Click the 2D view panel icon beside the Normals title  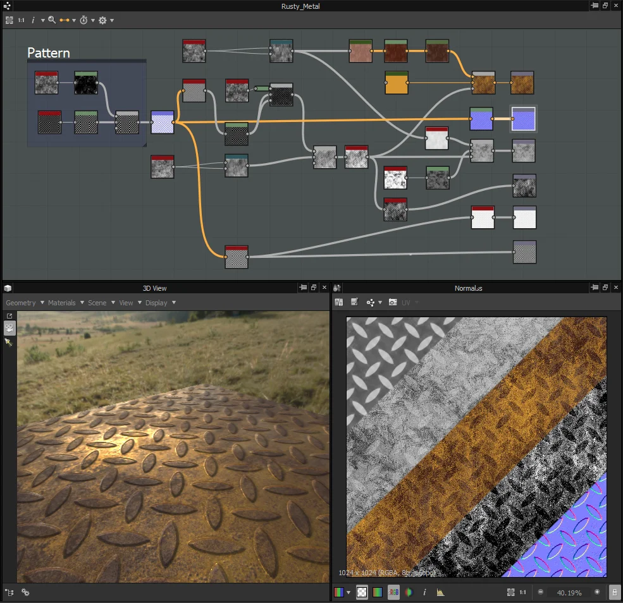[337, 288]
